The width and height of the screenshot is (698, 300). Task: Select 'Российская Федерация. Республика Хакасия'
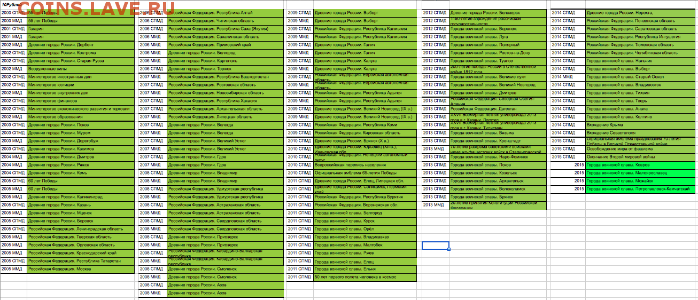pos(225,101)
